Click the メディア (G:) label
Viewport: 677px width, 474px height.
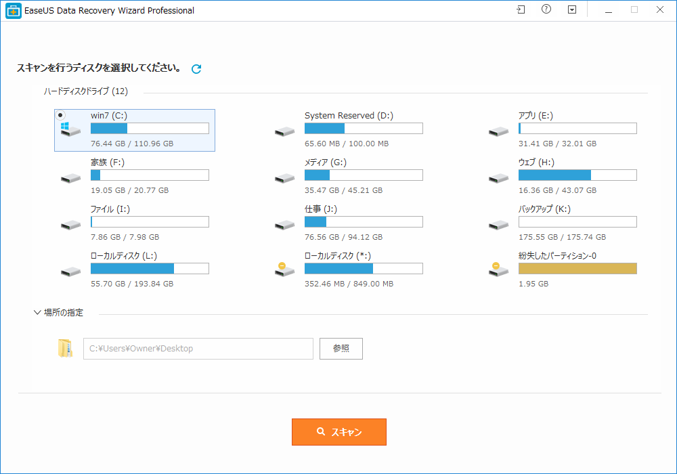(326, 163)
